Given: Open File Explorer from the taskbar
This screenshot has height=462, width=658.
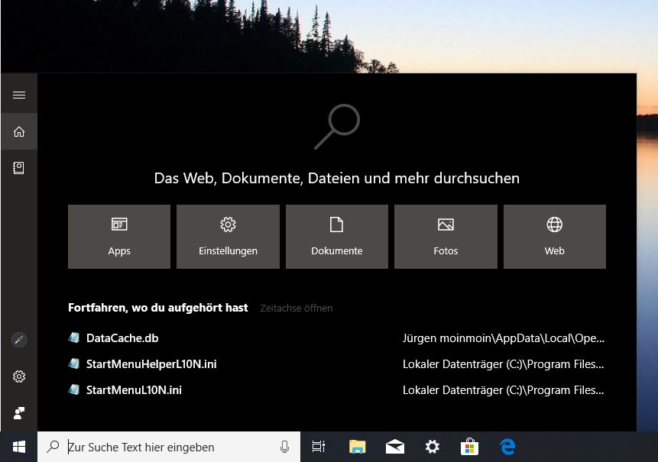Looking at the screenshot, I should pos(357,447).
